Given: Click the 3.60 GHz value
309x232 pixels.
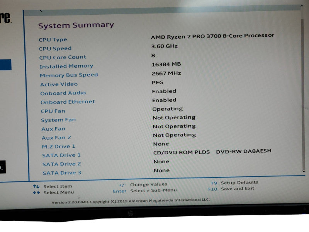Looking at the screenshot, I should tap(165, 46).
